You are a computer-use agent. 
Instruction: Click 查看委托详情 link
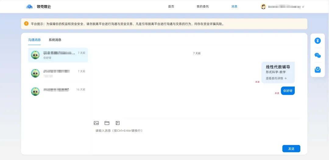click(x=276, y=78)
